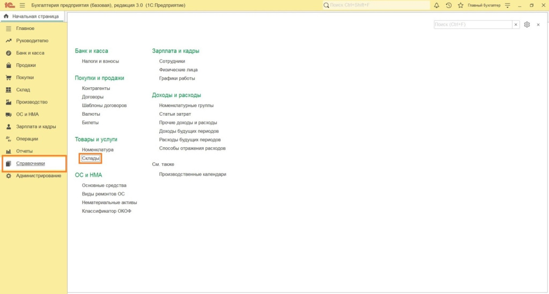
Task: Open Договоры directory
Action: [x=93, y=96]
